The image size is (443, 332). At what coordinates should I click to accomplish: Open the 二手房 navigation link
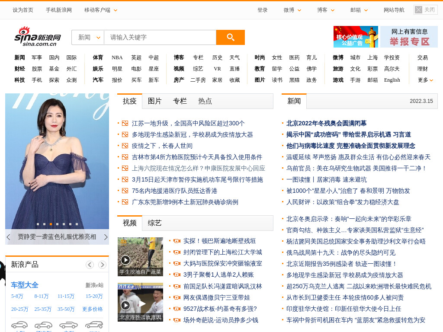coord(198,80)
